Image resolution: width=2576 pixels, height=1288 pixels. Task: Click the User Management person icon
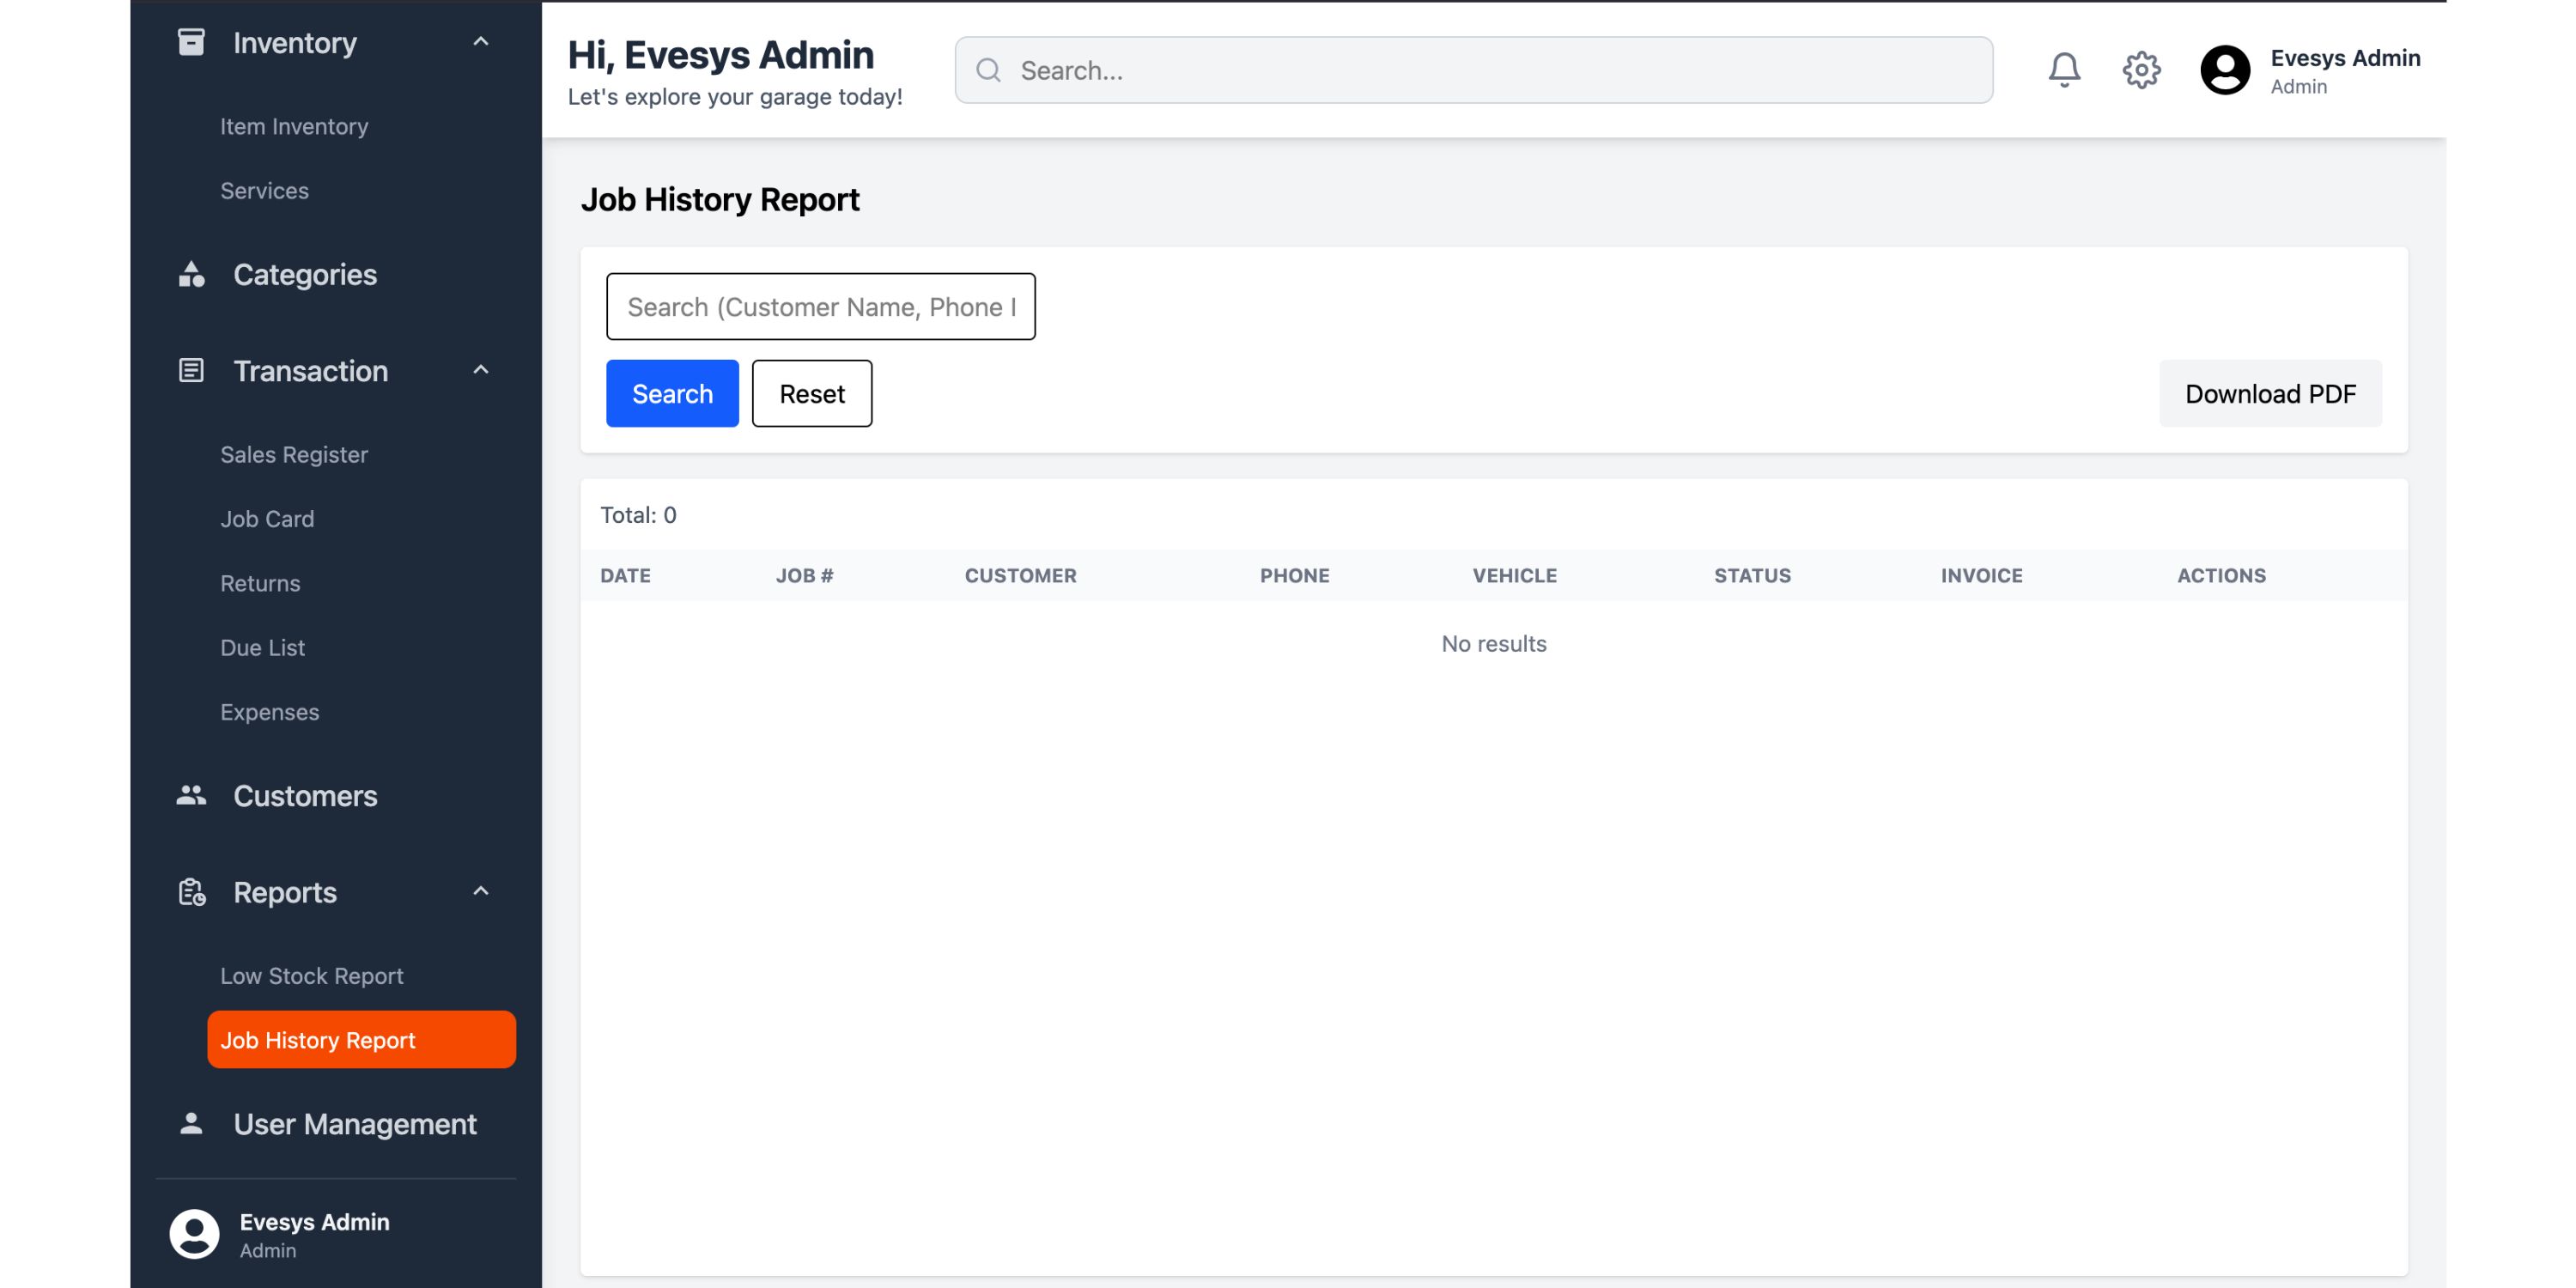click(191, 1124)
